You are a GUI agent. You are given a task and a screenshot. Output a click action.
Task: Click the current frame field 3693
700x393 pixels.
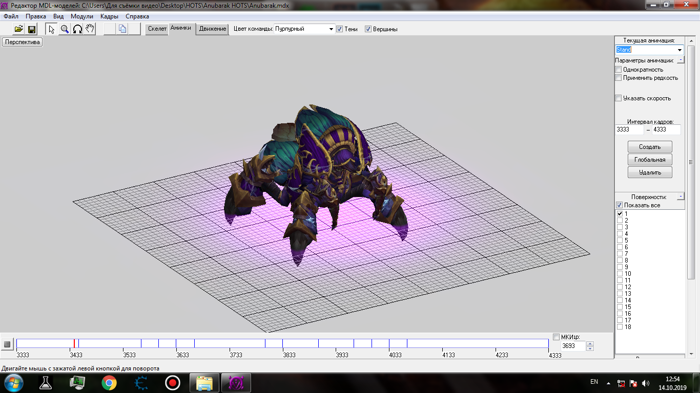coord(573,346)
